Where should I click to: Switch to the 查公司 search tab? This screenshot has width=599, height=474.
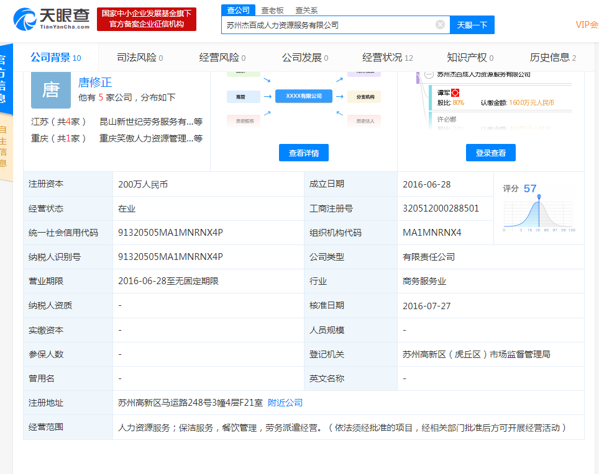tap(239, 11)
